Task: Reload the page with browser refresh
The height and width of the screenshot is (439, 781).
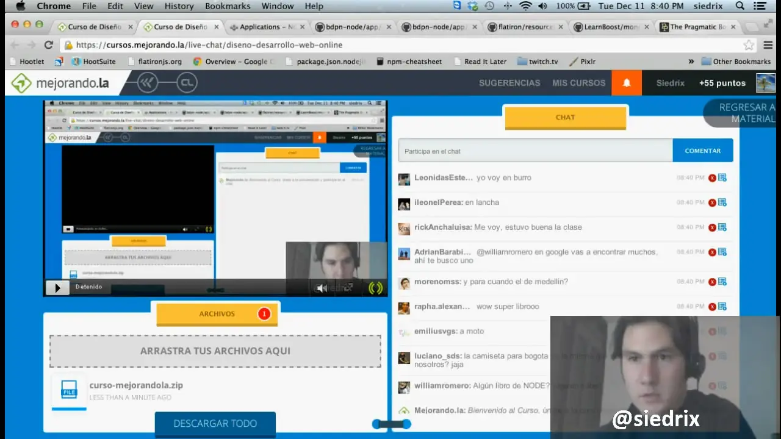Action: point(49,45)
